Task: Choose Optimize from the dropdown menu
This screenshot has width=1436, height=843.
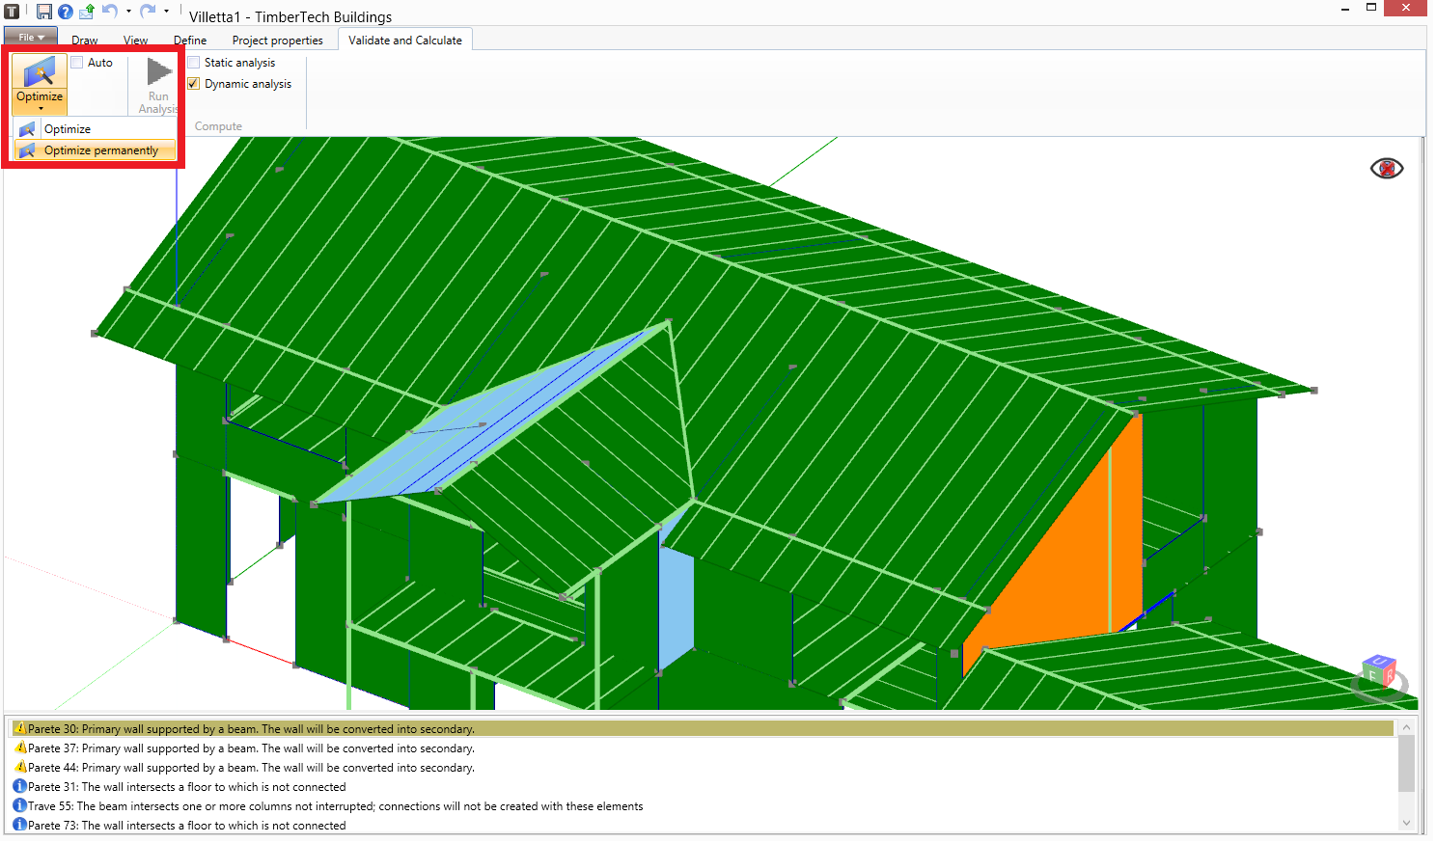Action: coord(96,129)
